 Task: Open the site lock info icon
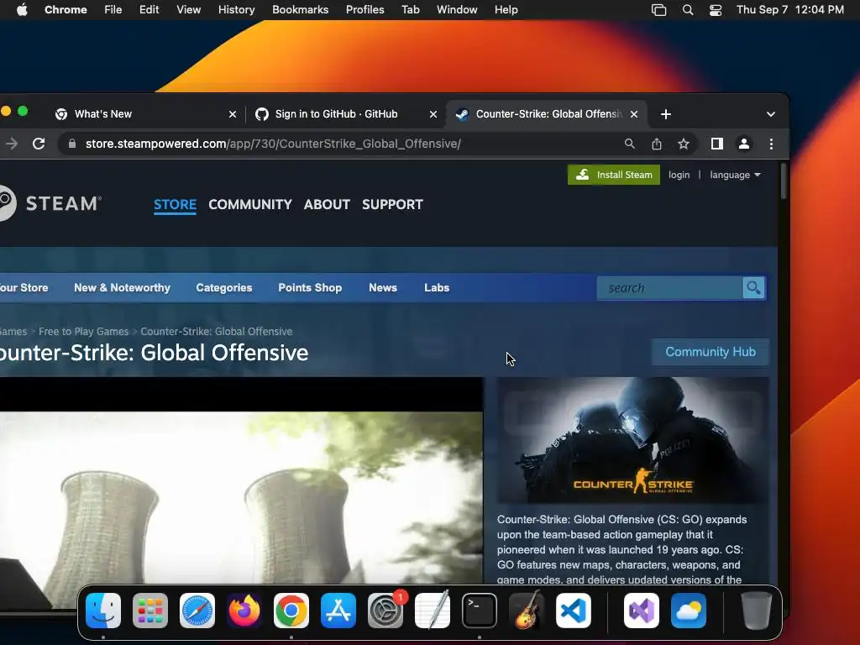(x=72, y=144)
